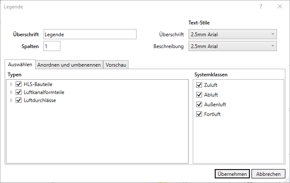Click the Außenluft label text
290x183 pixels.
click(215, 105)
